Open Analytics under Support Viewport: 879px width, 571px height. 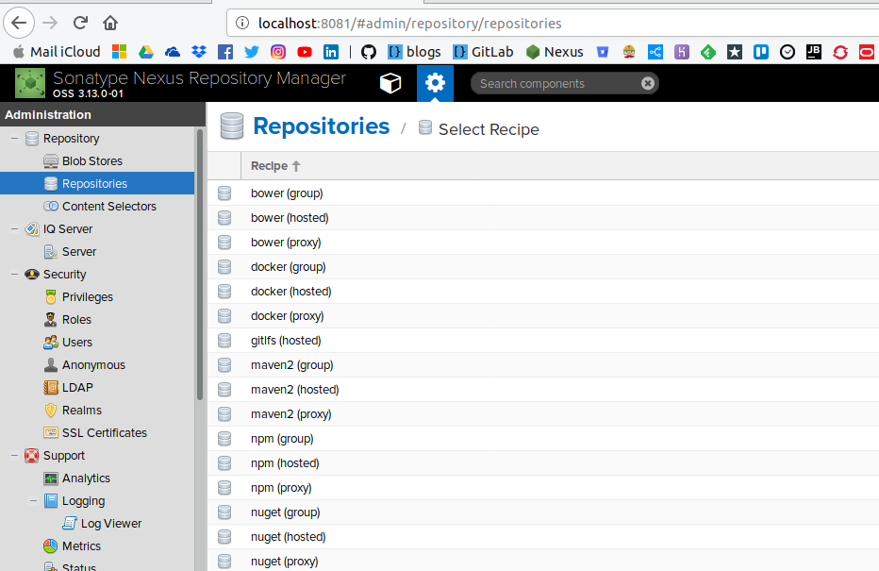(x=97, y=479)
